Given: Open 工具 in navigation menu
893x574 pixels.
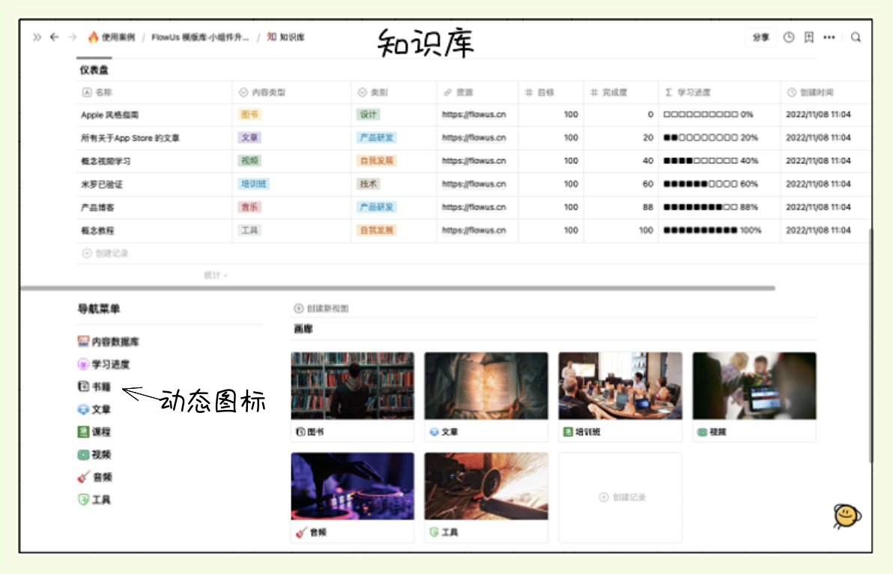Looking at the screenshot, I should tap(94, 500).
